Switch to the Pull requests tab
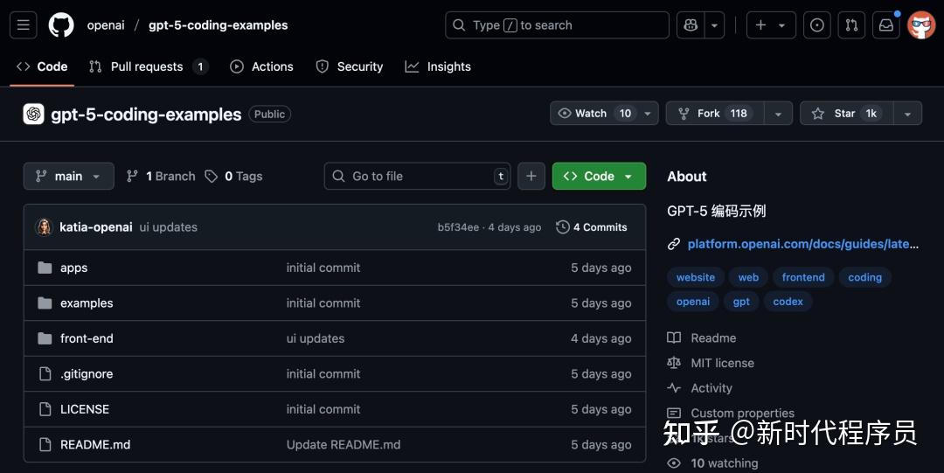The image size is (944, 473). (147, 66)
